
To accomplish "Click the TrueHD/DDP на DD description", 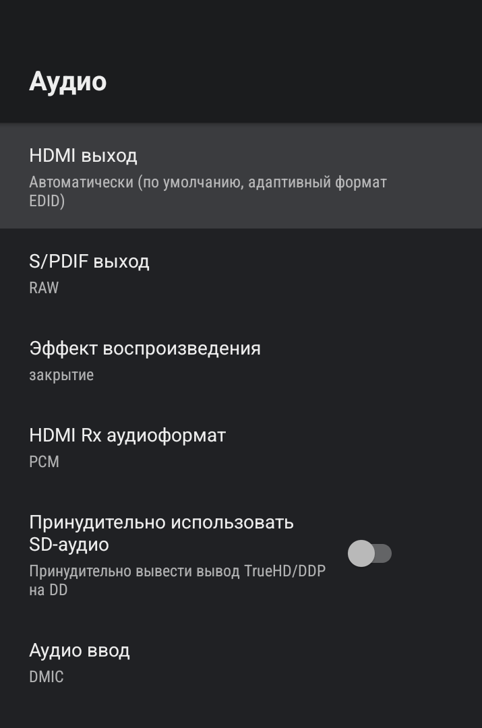I will (x=177, y=580).
